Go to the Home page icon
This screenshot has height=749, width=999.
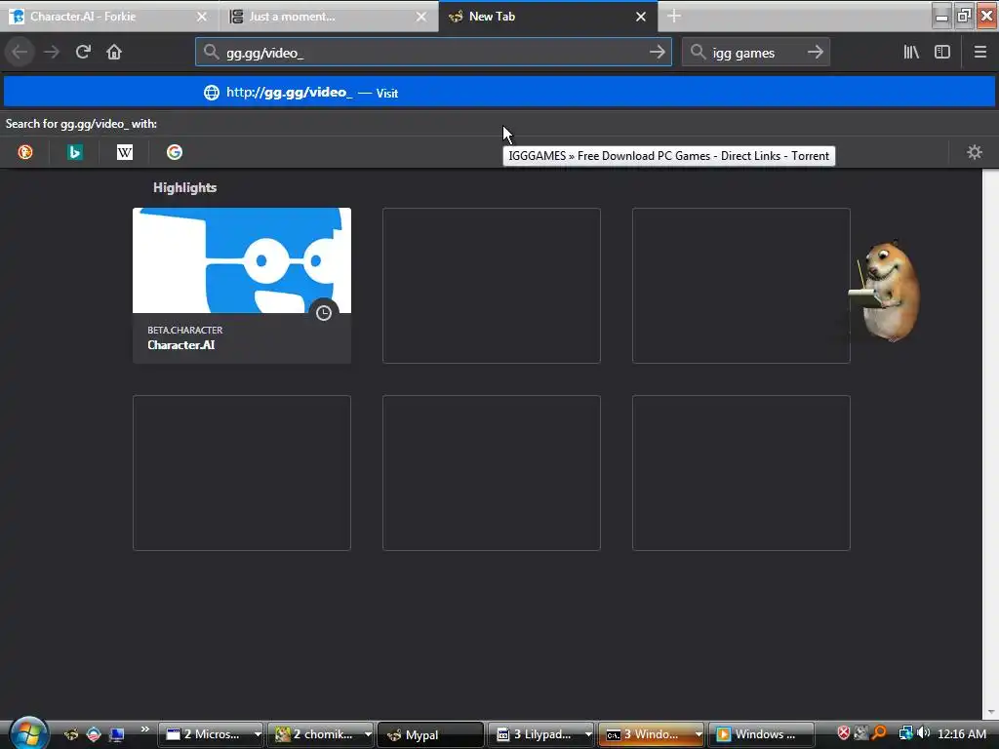click(x=114, y=52)
